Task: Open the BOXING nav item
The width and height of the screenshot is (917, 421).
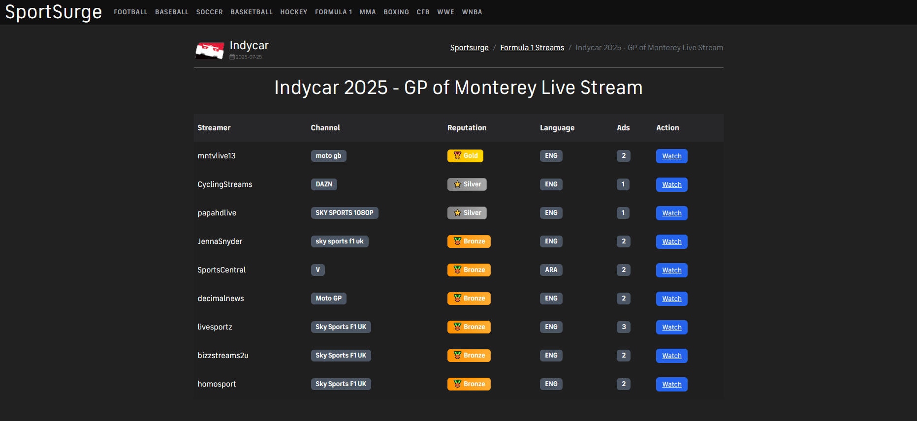Action: coord(396,12)
